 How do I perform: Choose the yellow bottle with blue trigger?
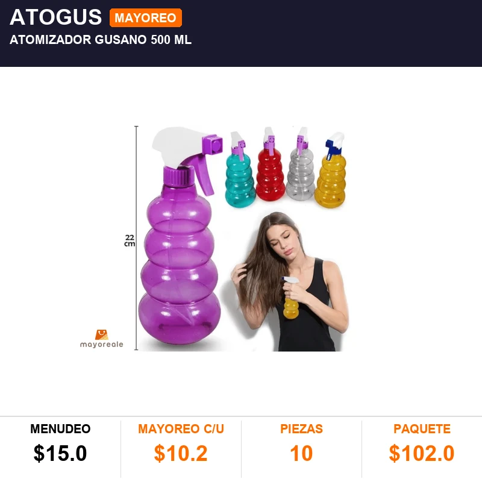(x=331, y=170)
